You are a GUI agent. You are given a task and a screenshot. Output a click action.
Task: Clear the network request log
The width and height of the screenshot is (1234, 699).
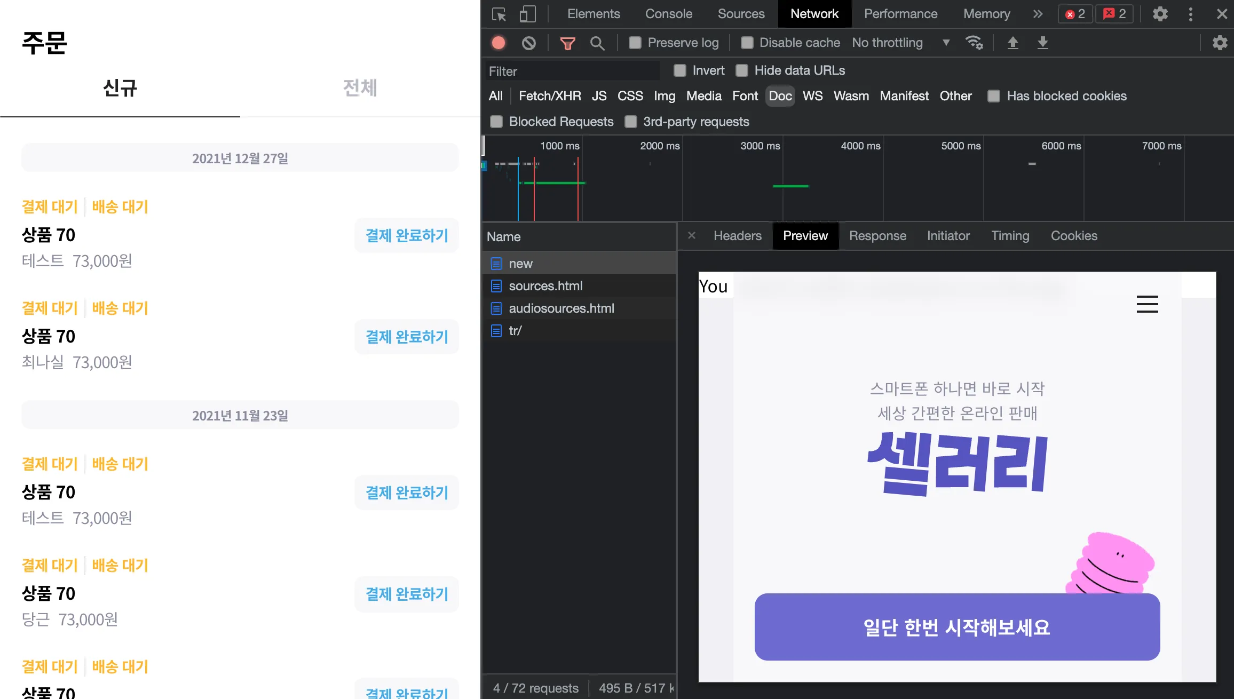point(528,43)
